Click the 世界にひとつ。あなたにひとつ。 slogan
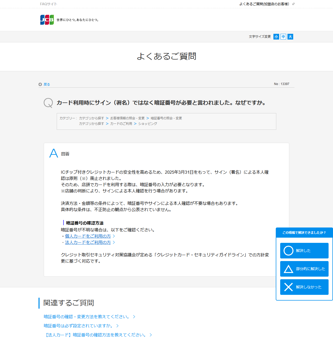This screenshot has width=333, height=338. 78,20
